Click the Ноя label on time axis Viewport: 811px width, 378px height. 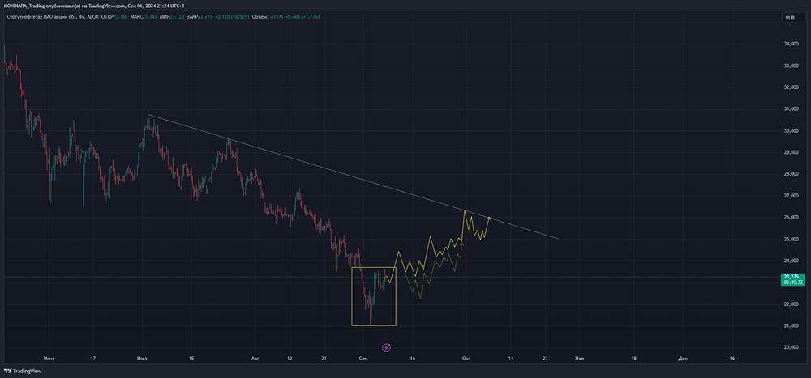point(579,358)
